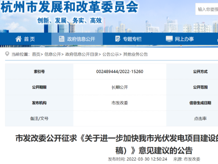This screenshot has width=218, height=164.
Task: Type in the 输入您要搜 search box
Action: pyautogui.click(x=207, y=10)
